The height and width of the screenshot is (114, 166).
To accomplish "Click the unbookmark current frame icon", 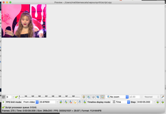I will (x=70, y=102).
